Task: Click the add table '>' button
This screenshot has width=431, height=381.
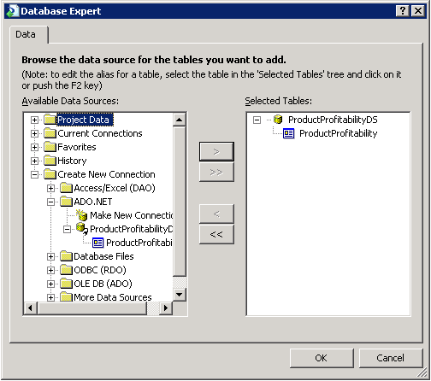Action: tap(216, 152)
